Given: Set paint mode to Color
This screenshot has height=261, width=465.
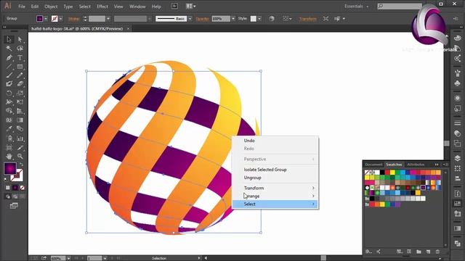Looking at the screenshot, I should click(8, 188).
